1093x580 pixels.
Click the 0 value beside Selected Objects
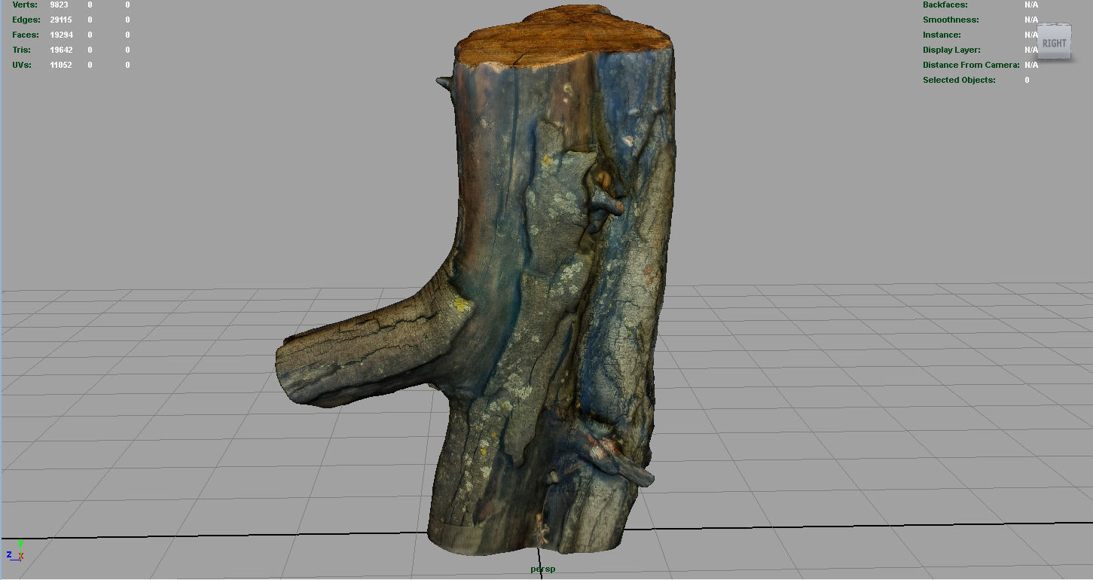1027,80
